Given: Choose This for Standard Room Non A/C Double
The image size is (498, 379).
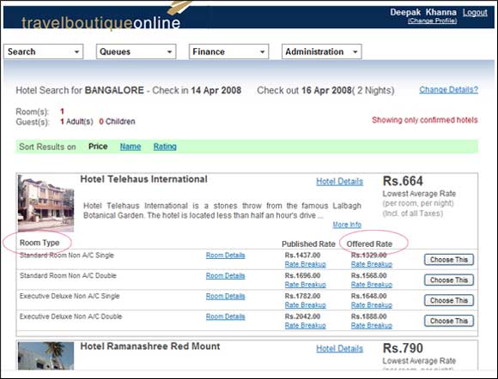Looking at the screenshot, I should pyautogui.click(x=449, y=280).
